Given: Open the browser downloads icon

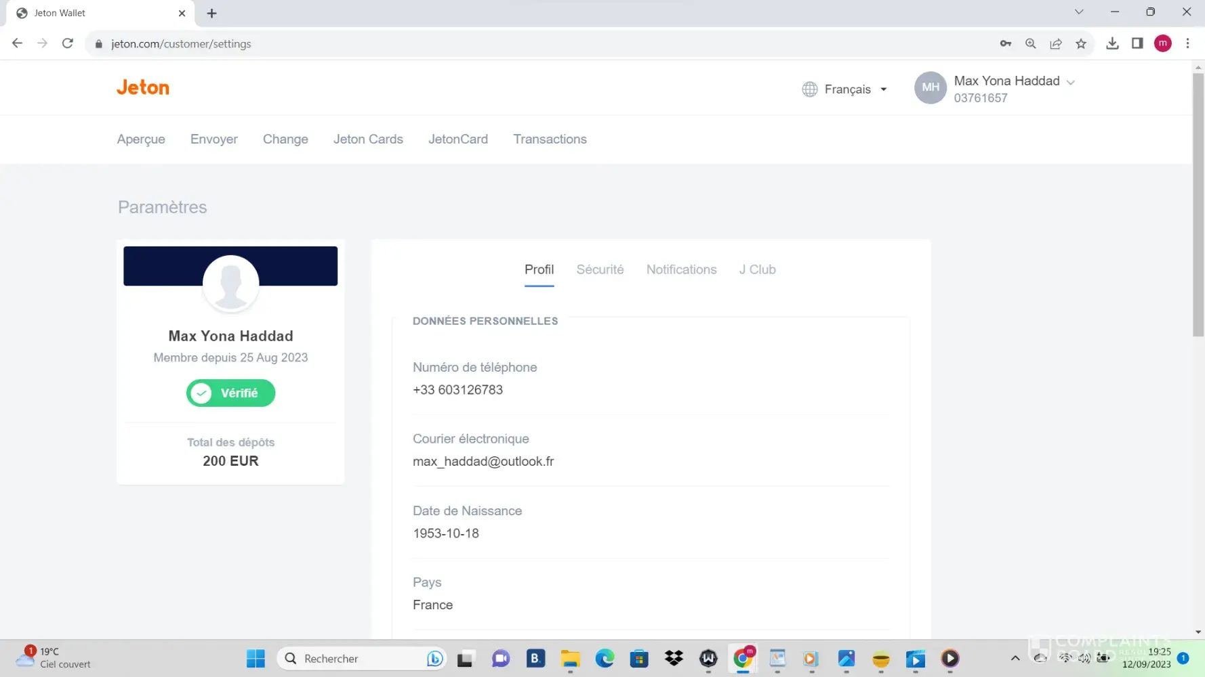Looking at the screenshot, I should pos(1112,44).
